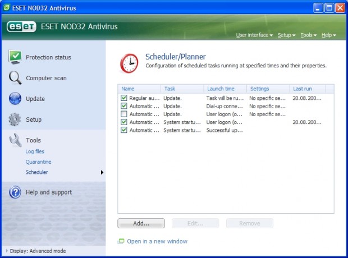Open the Setup dropdown in header
Viewport: 348px width, 258px height.
(286, 35)
